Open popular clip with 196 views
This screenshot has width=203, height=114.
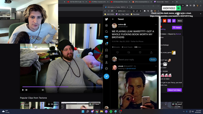[x=39, y=105]
